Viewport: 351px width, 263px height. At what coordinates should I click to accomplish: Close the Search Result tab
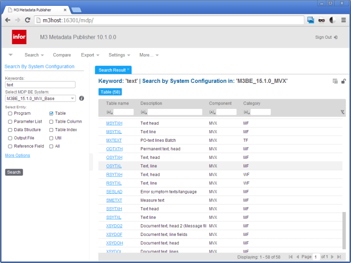128,70
